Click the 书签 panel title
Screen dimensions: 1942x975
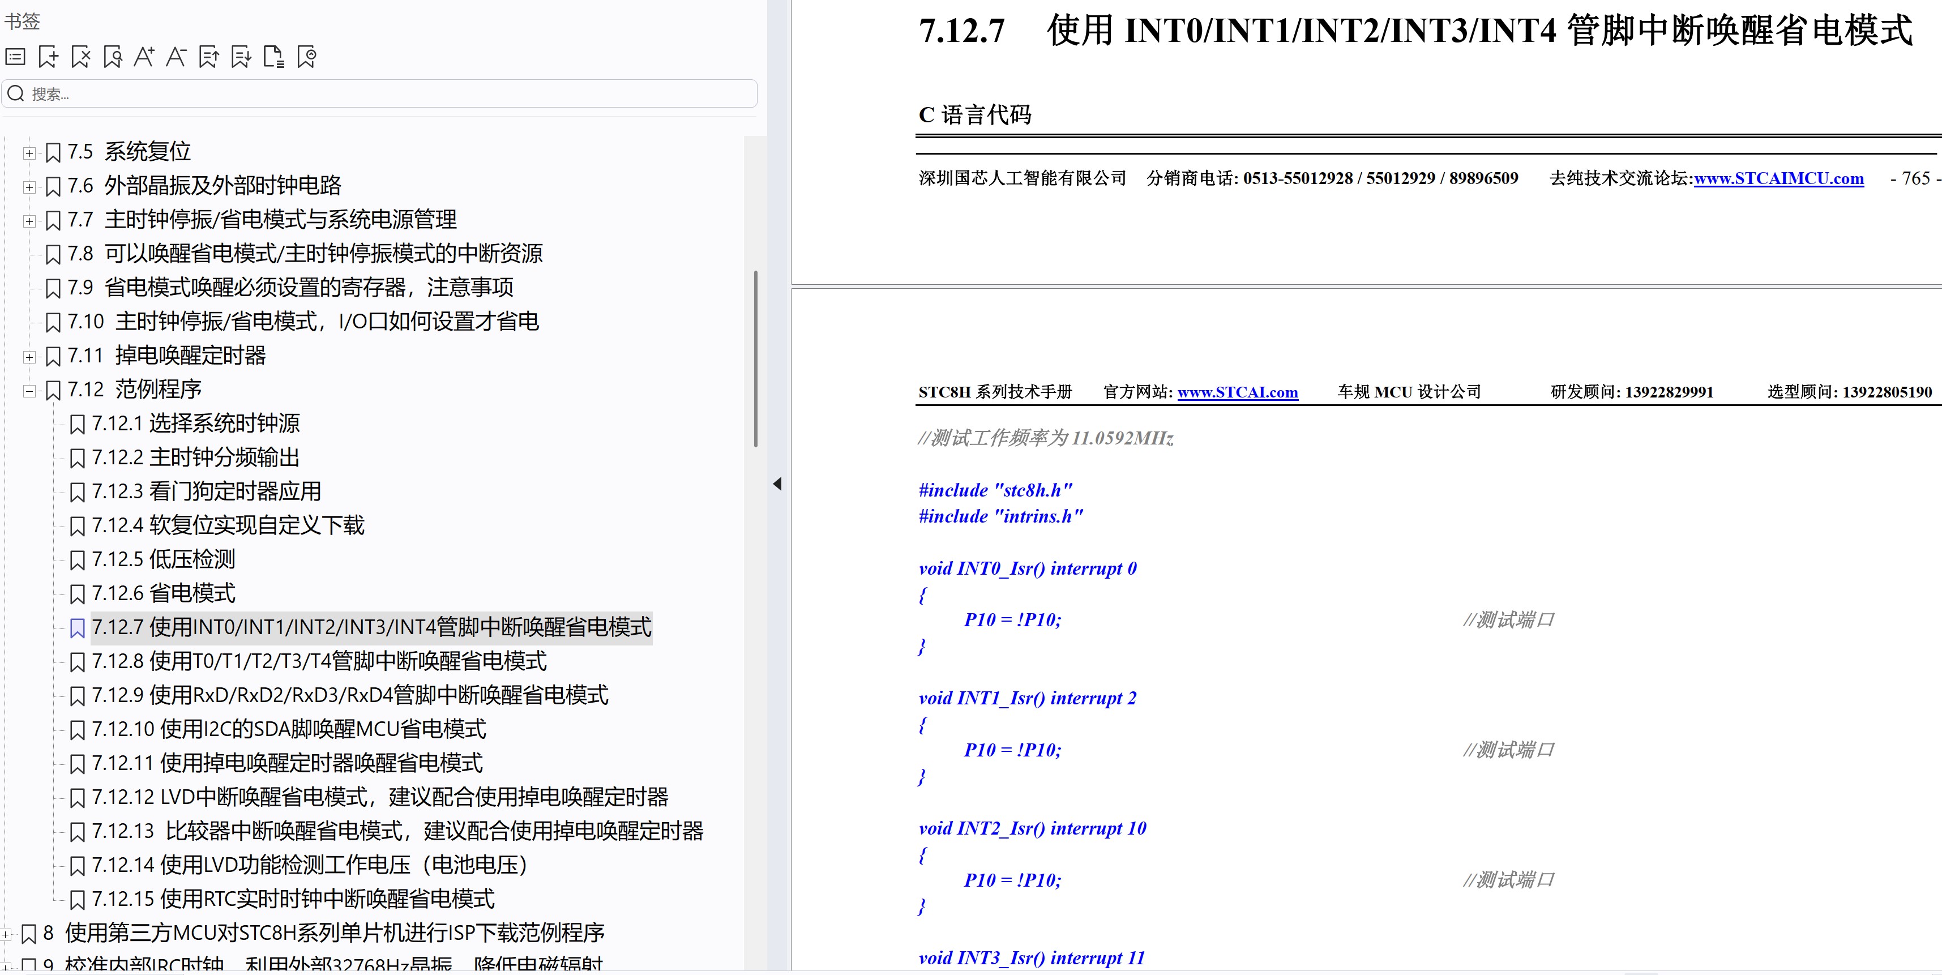[22, 21]
